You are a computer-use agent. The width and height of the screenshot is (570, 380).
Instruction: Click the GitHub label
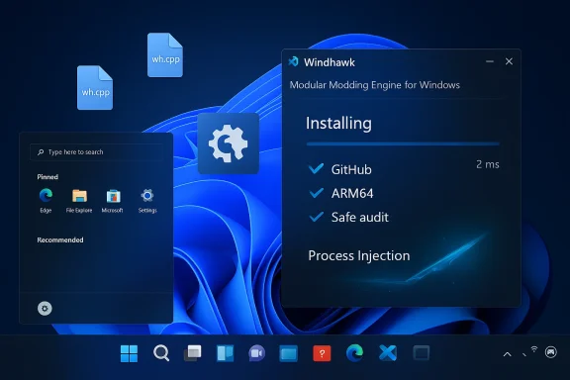[351, 169]
